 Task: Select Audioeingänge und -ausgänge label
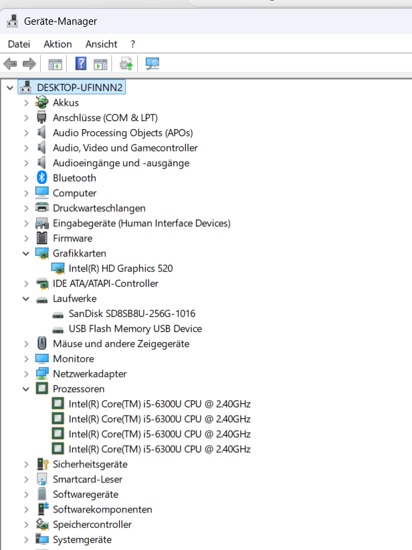(x=121, y=163)
